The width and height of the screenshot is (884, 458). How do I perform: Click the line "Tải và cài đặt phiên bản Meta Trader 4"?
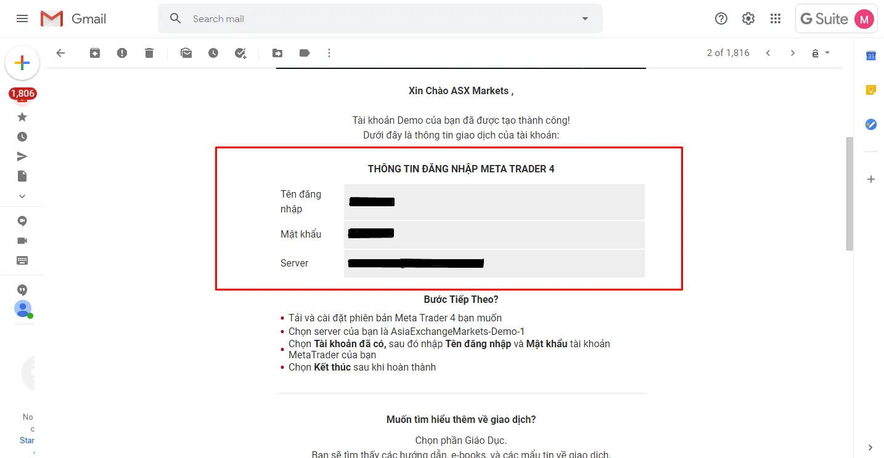(x=395, y=318)
